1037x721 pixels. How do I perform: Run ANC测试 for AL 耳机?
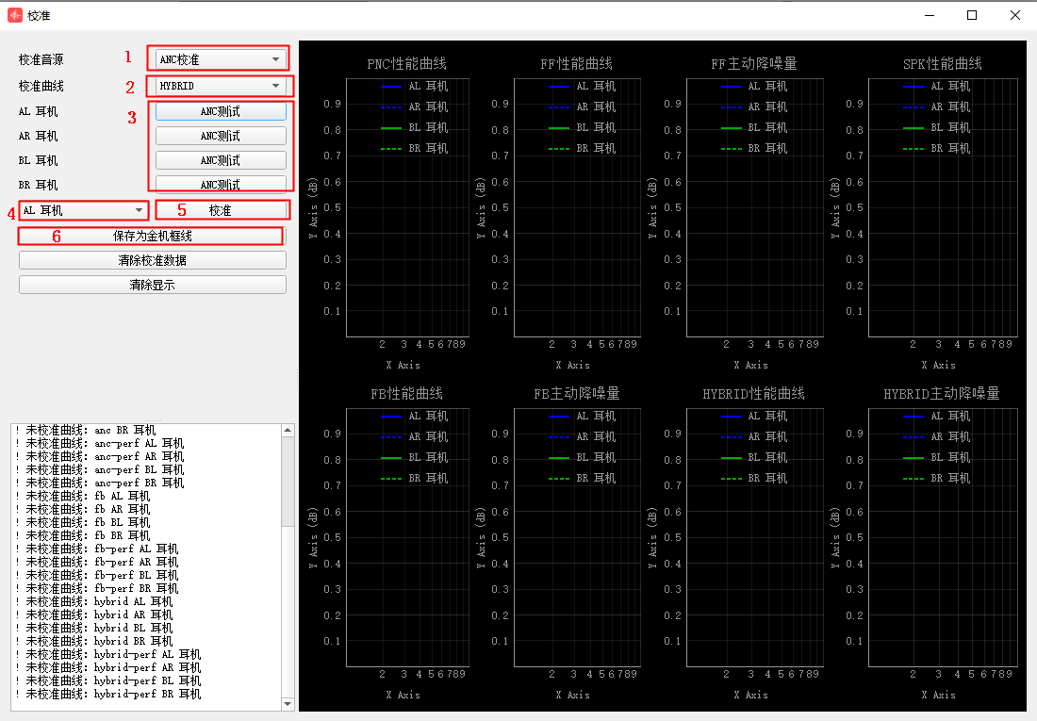tap(221, 111)
